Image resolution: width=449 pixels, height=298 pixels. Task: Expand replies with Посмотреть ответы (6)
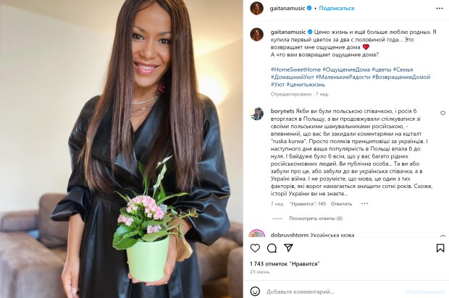point(316,218)
